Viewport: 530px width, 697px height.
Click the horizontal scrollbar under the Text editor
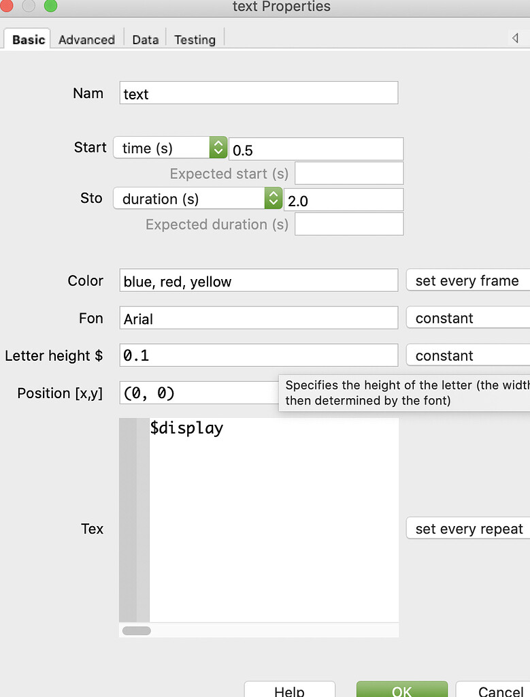[x=135, y=630]
